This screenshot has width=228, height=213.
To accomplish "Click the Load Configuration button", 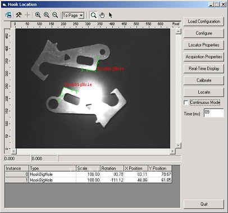I will click(x=204, y=21).
